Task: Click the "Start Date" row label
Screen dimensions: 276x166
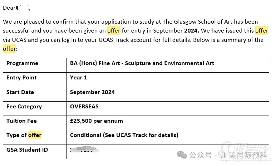Action: tap(20, 92)
